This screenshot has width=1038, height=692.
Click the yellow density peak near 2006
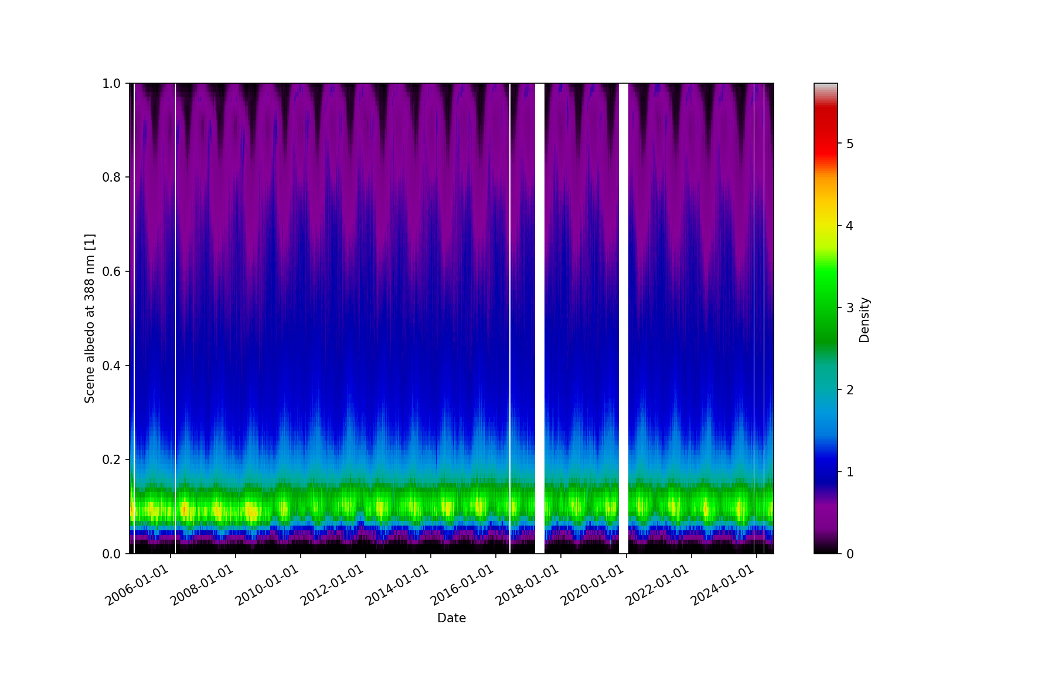tap(154, 510)
